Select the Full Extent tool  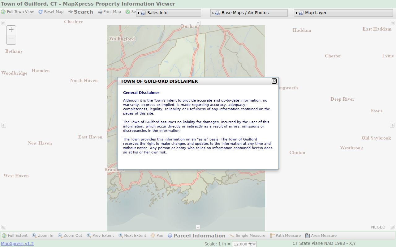click(x=15, y=235)
